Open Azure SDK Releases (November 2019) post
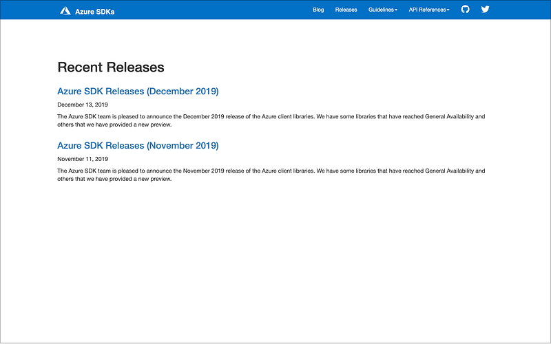 coord(138,146)
